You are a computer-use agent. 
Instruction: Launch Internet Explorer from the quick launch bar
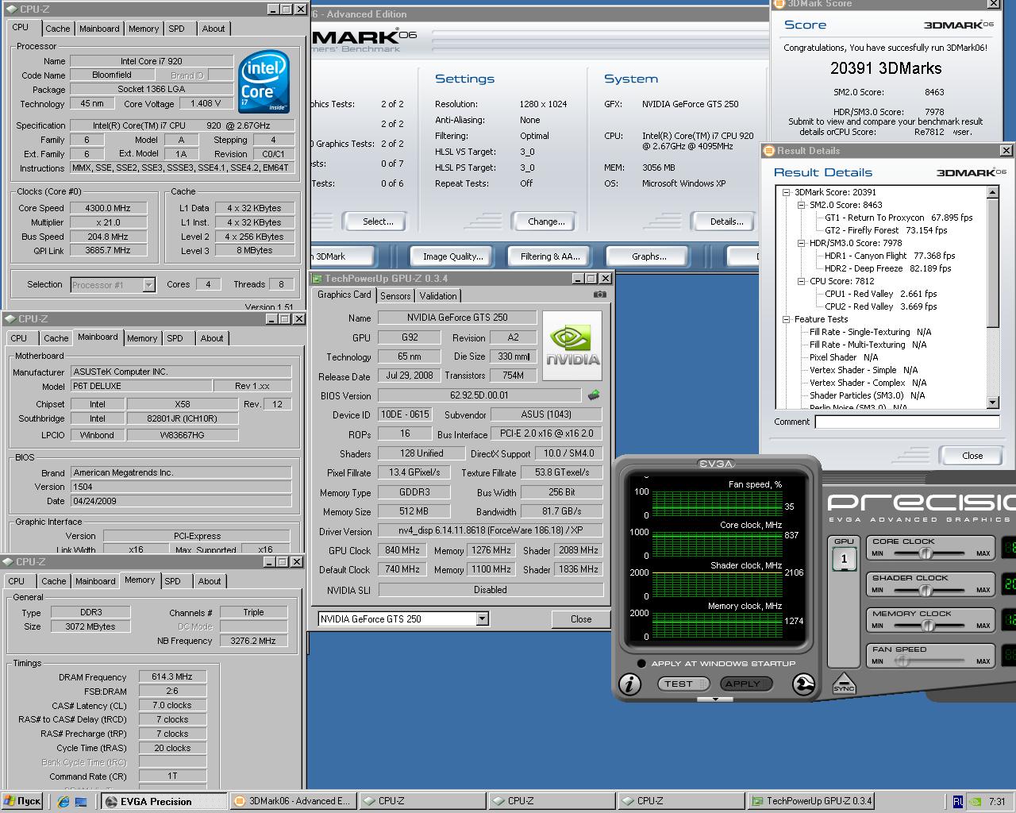[x=63, y=801]
